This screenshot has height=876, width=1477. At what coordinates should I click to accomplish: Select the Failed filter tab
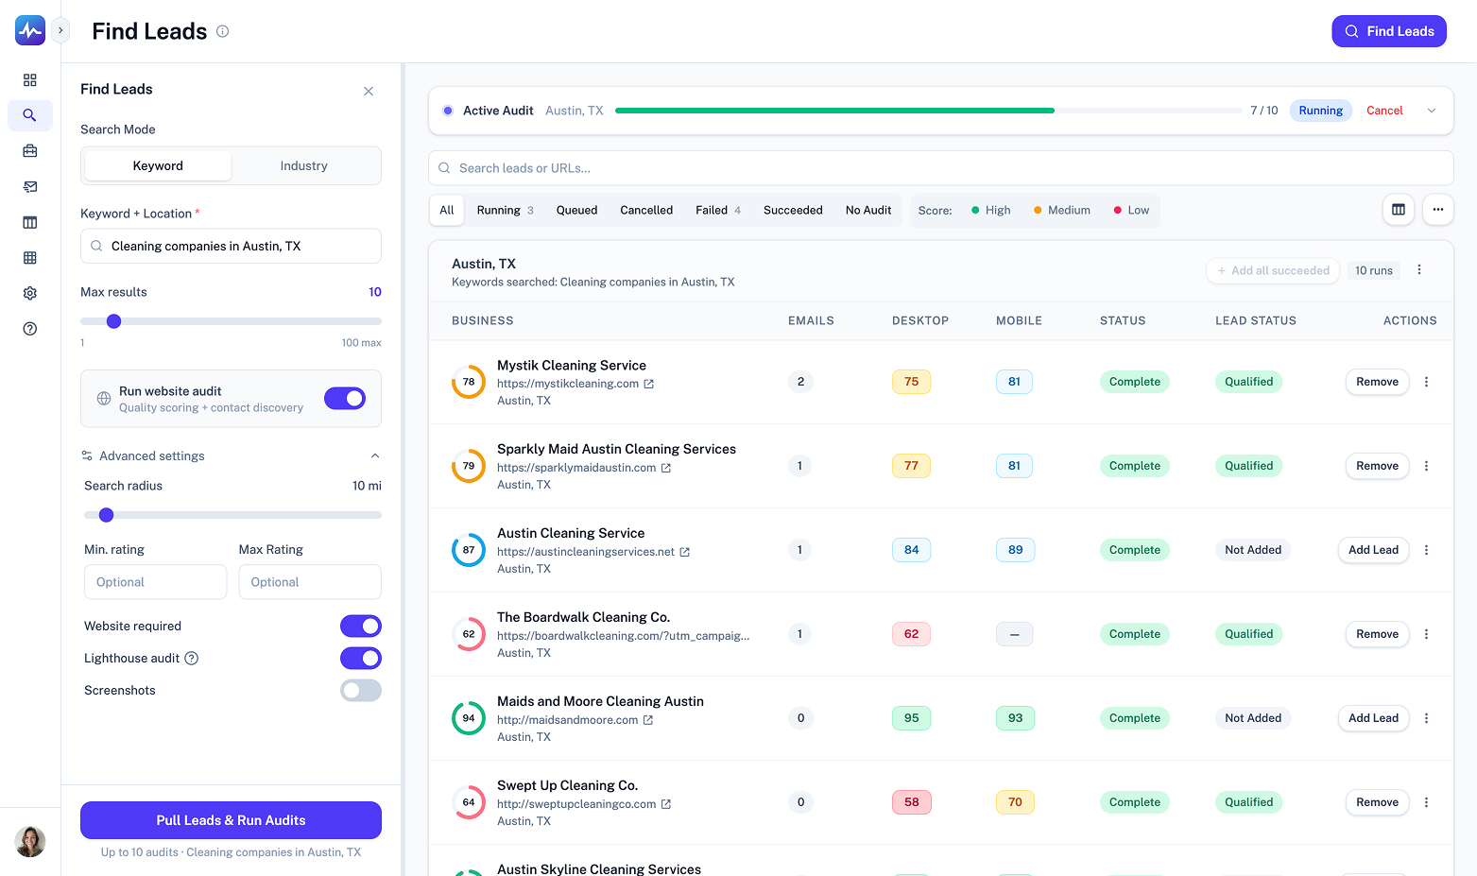pos(718,210)
